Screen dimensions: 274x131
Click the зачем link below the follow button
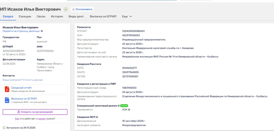42,119
